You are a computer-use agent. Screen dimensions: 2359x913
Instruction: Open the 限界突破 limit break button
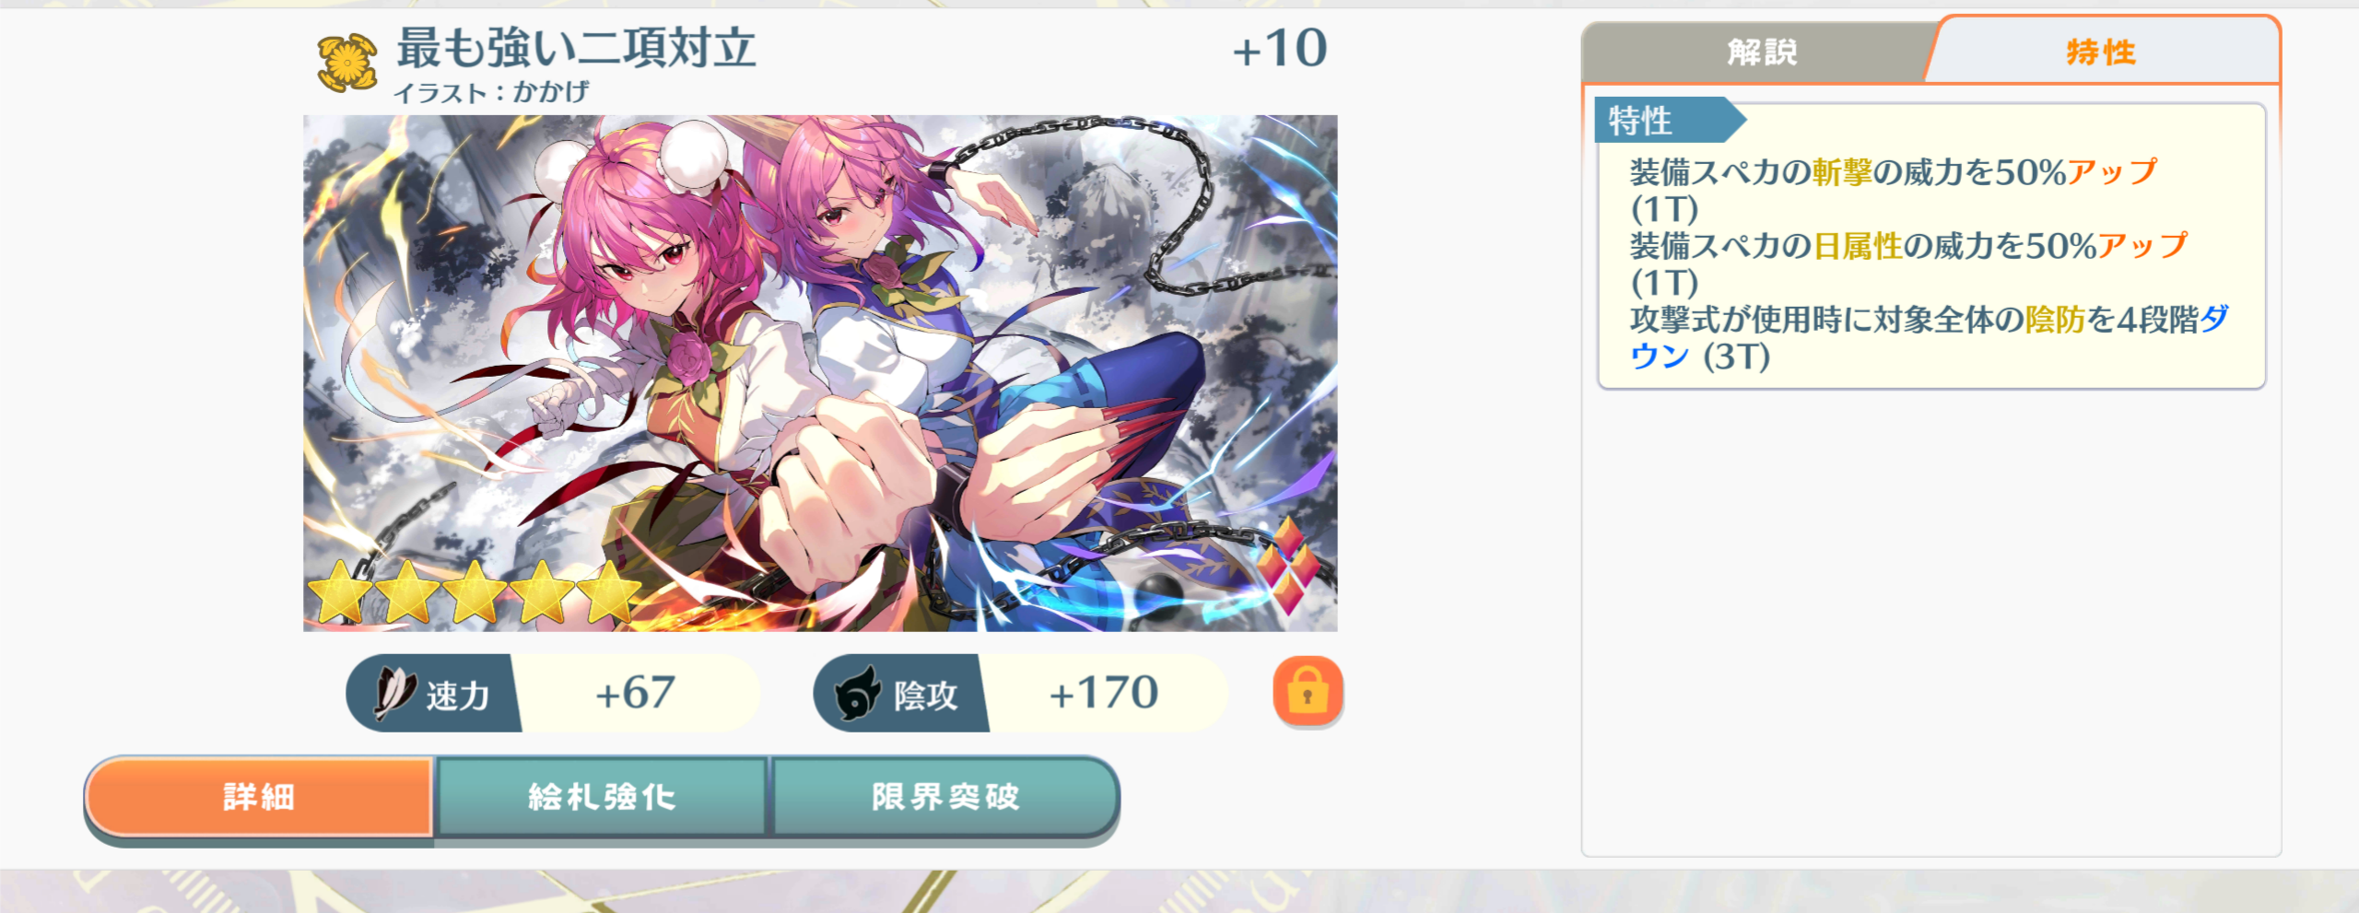point(945,797)
